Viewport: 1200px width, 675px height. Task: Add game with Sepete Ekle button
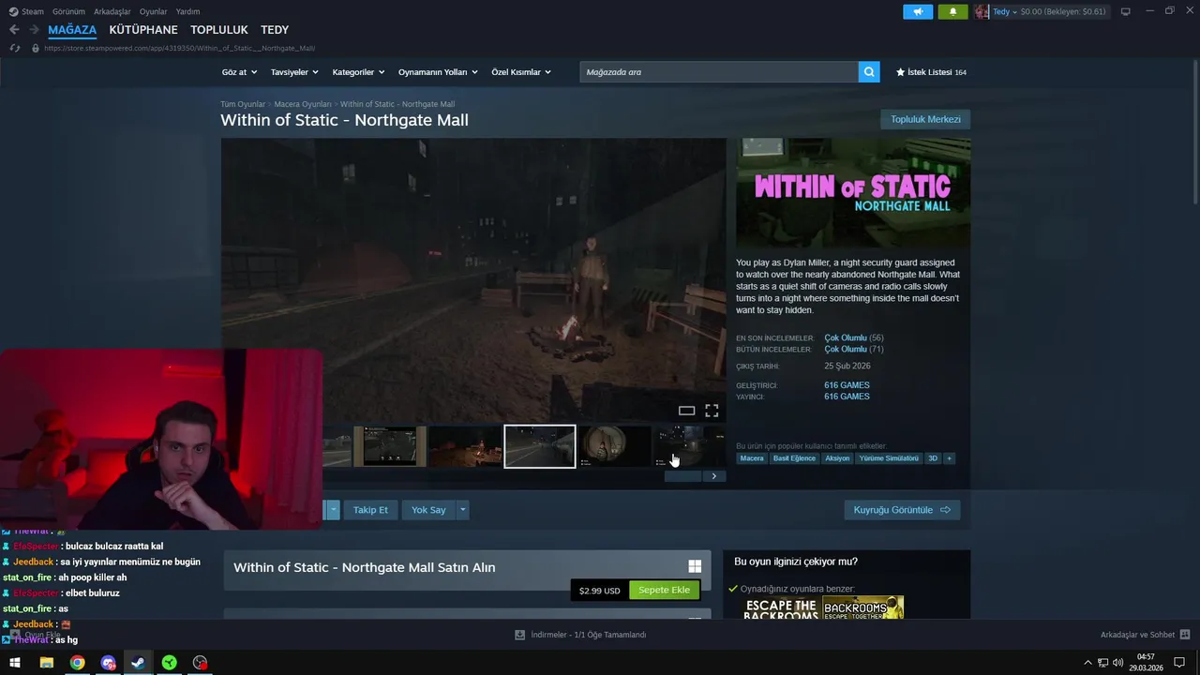pyautogui.click(x=664, y=590)
